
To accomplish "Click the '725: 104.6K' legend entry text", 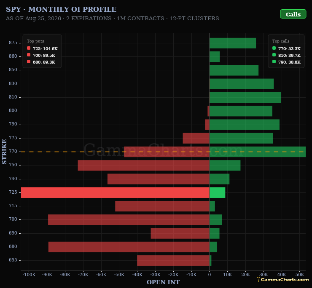I will pos(45,49).
